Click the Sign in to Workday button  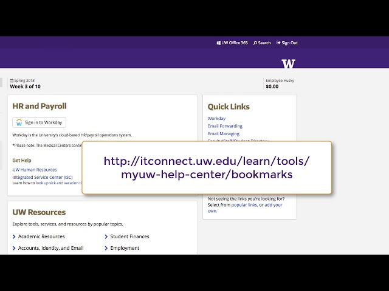pos(39,122)
